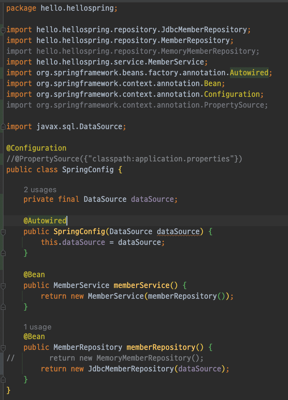This screenshot has width=288, height=400.
Task: Click fold end marker of memberRepository method
Action: 3,380
